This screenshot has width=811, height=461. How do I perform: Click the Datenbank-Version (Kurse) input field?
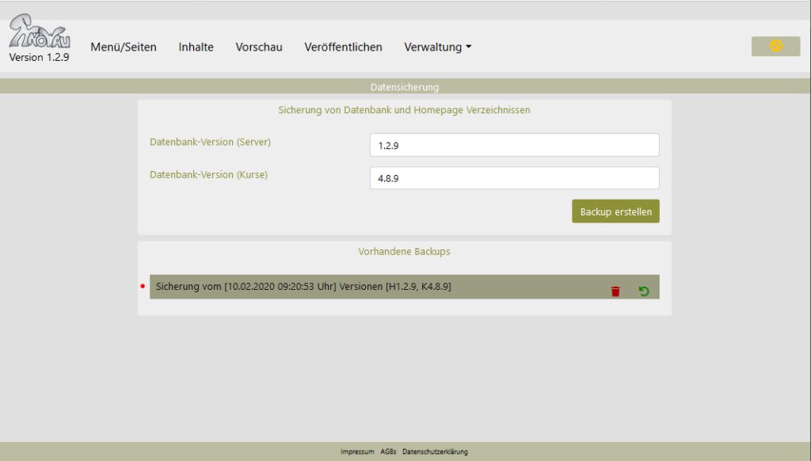coord(514,178)
